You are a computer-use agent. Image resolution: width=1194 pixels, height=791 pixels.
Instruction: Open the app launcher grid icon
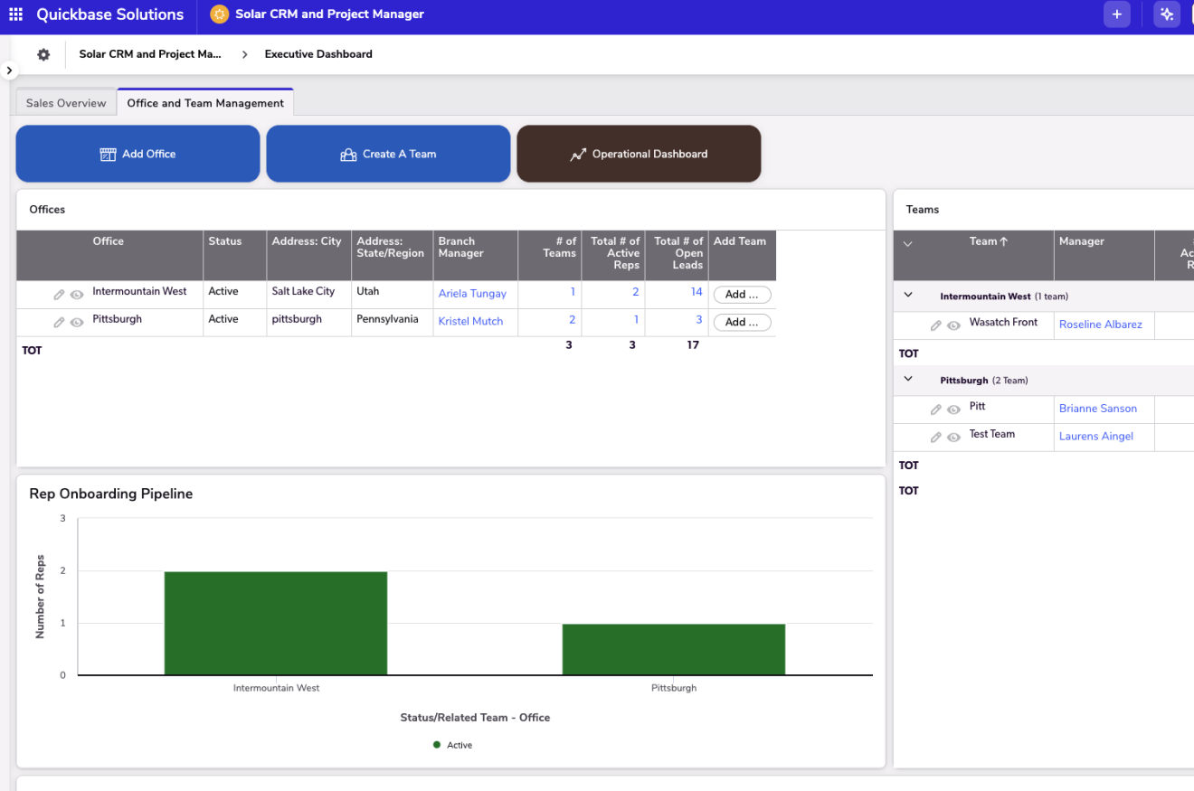click(15, 14)
